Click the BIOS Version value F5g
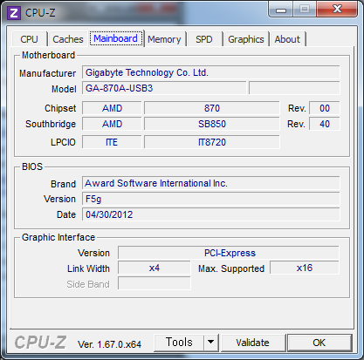364x360 pixels. coord(211,199)
